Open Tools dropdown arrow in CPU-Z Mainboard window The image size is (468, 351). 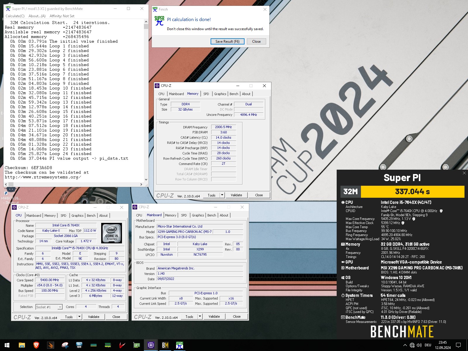[200, 316]
